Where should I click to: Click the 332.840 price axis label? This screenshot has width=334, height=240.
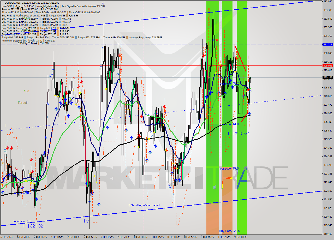tap(328, 19)
